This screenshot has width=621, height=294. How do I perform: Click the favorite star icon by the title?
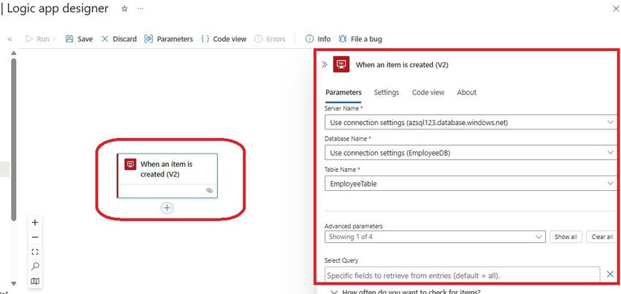[124, 9]
